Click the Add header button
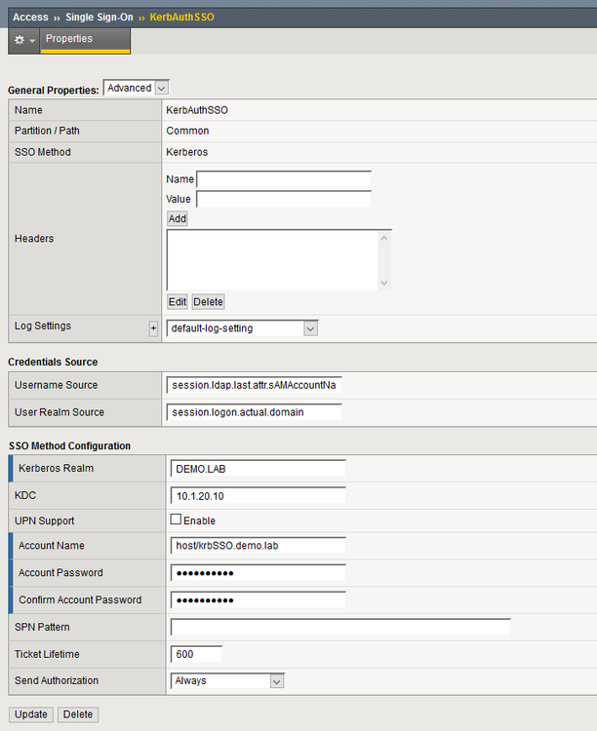 pos(177,218)
